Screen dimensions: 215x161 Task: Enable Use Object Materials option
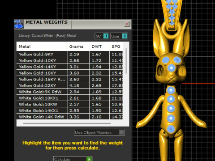tap(99, 132)
